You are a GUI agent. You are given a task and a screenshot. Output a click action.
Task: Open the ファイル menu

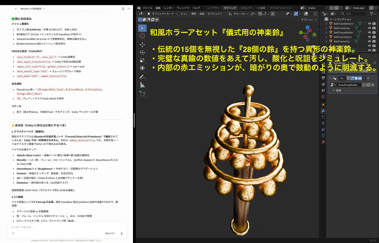(x=147, y=8)
